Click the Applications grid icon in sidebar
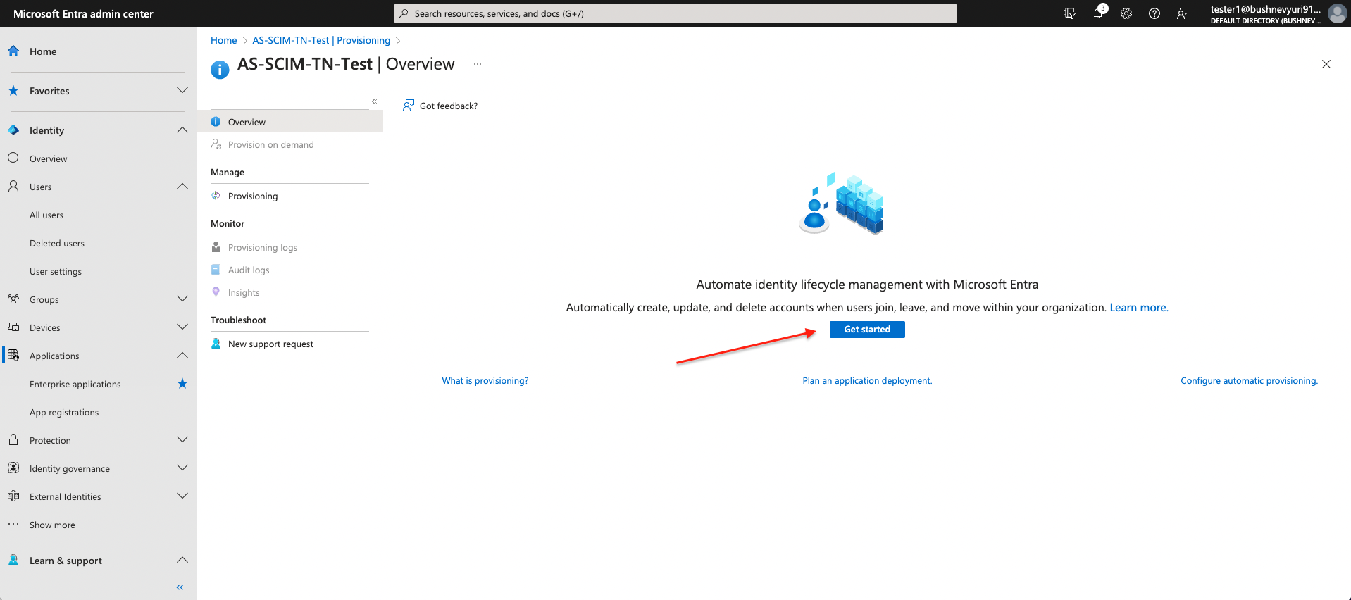 (13, 355)
